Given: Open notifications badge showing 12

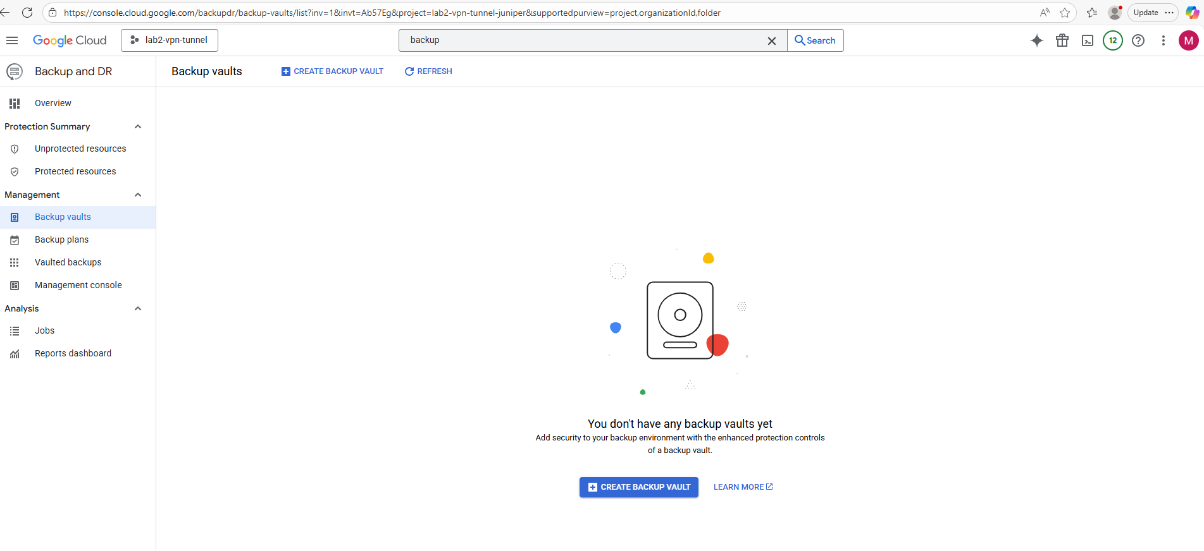Looking at the screenshot, I should 1113,40.
